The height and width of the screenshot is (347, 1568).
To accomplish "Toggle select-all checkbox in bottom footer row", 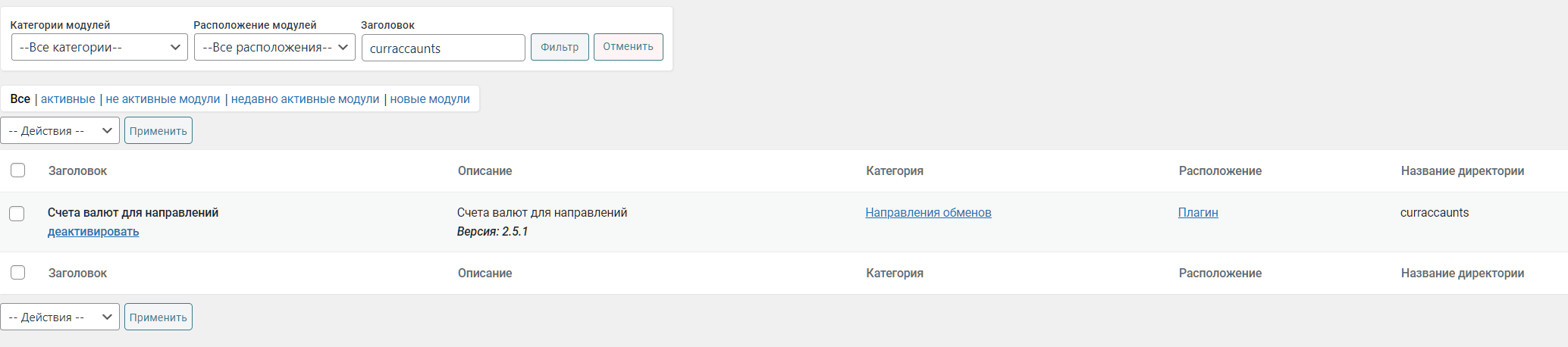I will [18, 273].
